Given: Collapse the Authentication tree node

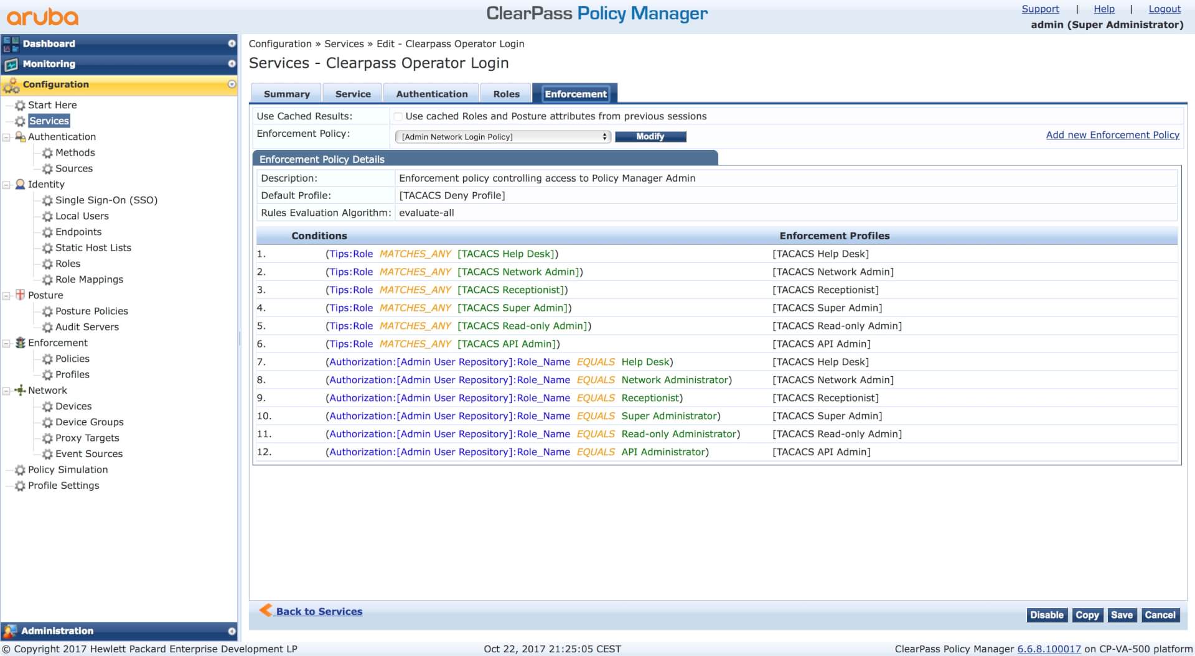Looking at the screenshot, I should click(x=7, y=137).
